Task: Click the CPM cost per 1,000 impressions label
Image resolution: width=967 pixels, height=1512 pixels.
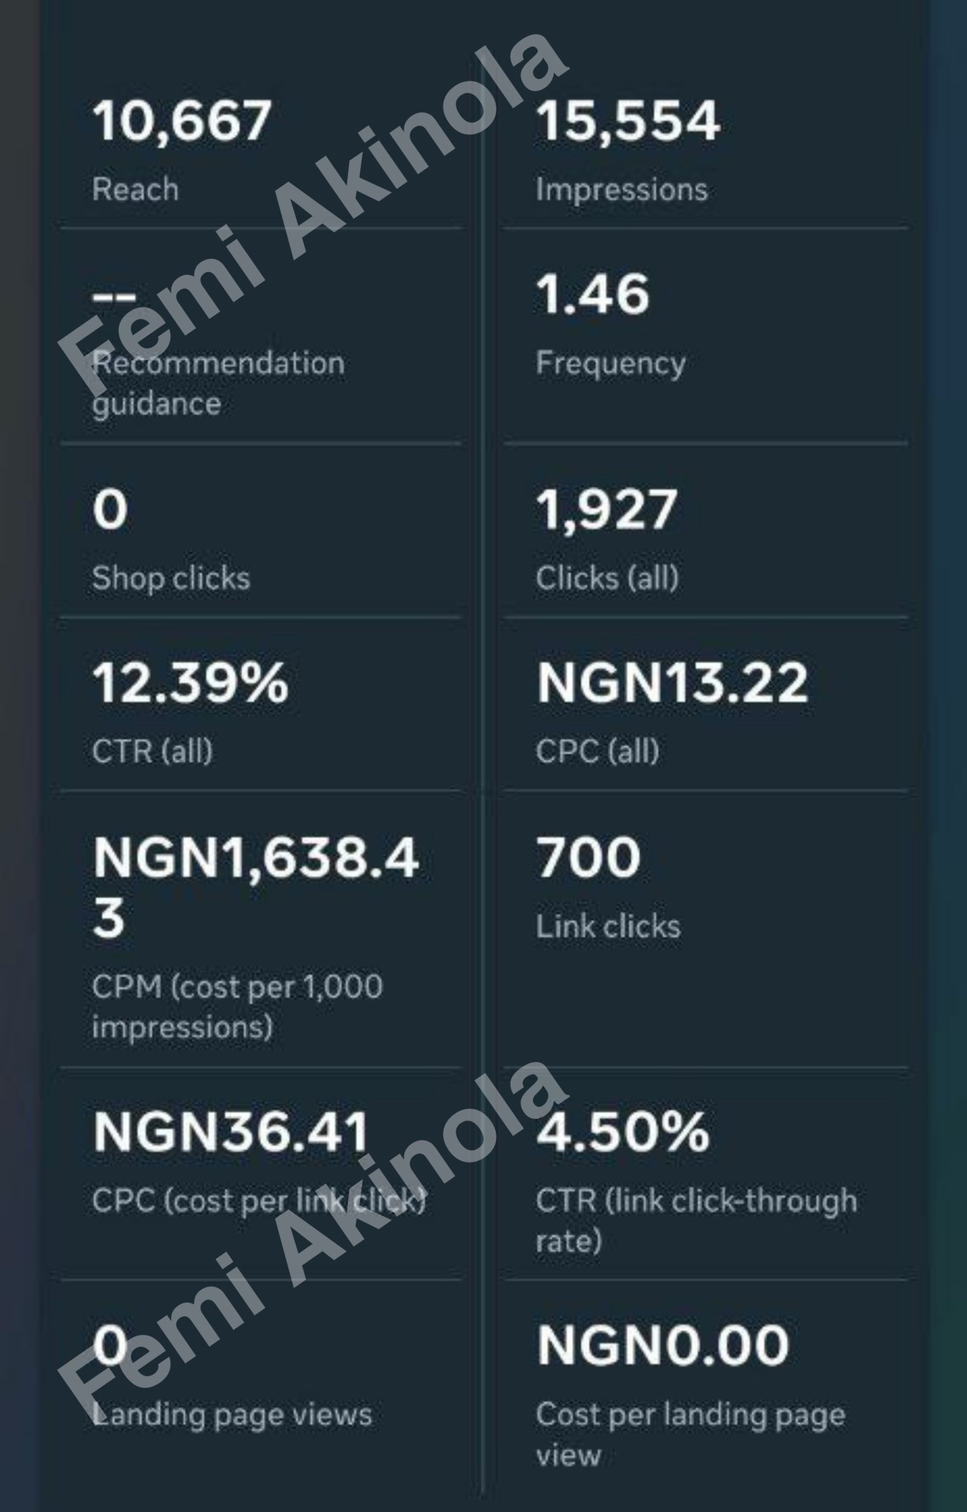Action: (237, 1006)
